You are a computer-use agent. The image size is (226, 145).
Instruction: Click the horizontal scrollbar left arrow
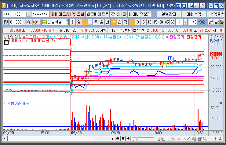click(5, 139)
